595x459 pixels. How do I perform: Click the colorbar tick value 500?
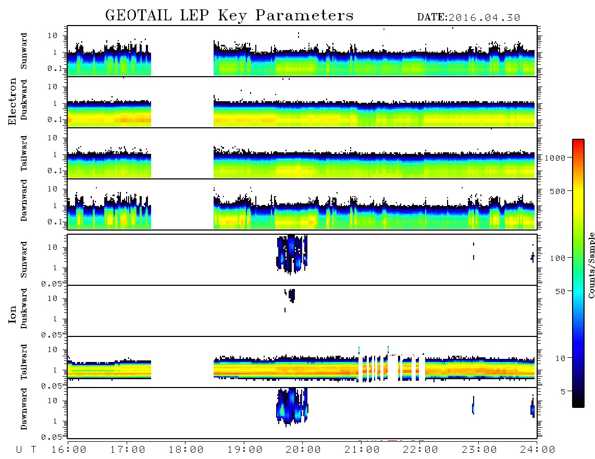coord(557,191)
